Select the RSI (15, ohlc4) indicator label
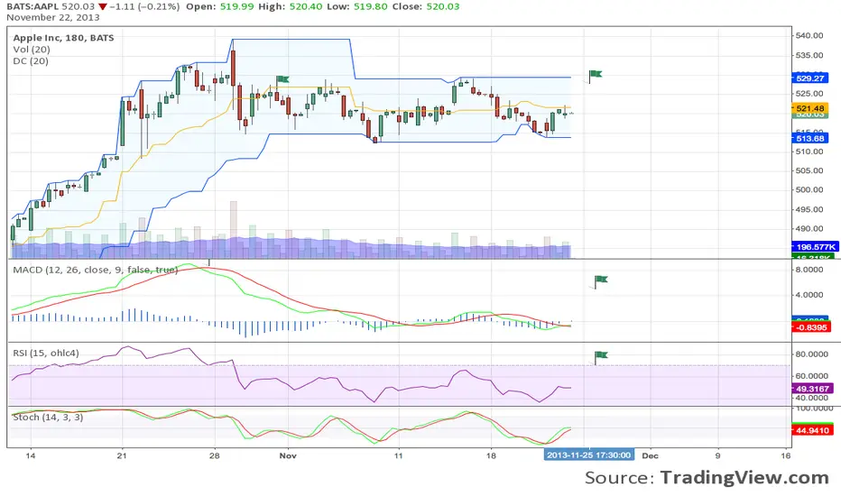The image size is (841, 496). (x=46, y=353)
